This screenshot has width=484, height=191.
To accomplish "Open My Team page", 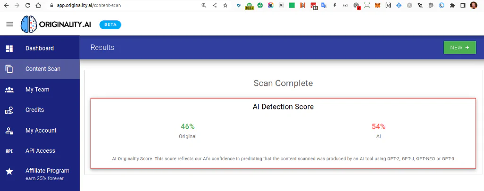I will tap(40, 90).
